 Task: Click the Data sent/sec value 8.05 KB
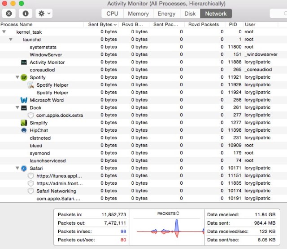point(266,240)
